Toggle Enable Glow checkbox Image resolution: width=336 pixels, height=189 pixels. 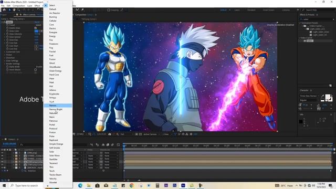click(36, 28)
